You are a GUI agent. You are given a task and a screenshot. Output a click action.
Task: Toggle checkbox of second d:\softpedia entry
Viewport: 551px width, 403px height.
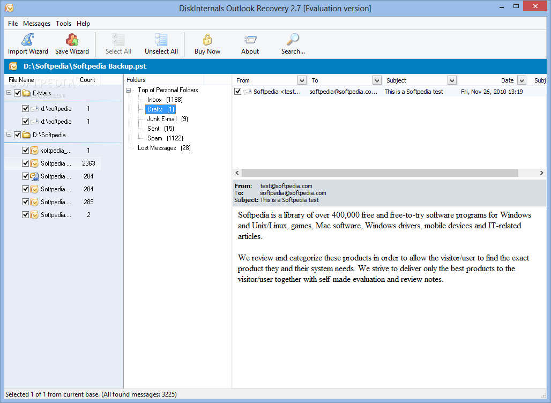tap(25, 122)
